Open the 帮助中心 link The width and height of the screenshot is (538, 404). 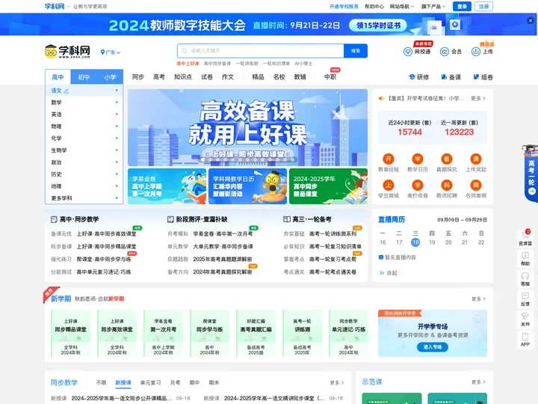374,7
